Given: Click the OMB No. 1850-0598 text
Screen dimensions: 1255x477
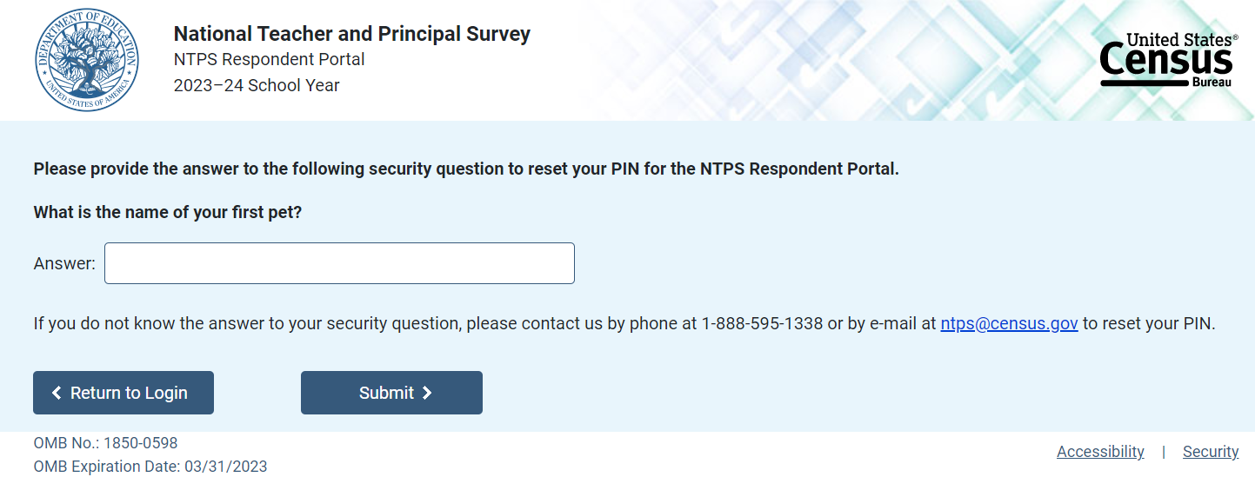Looking at the screenshot, I should 105,443.
